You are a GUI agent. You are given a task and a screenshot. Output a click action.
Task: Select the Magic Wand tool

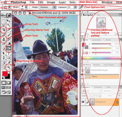[x=9, y=25]
